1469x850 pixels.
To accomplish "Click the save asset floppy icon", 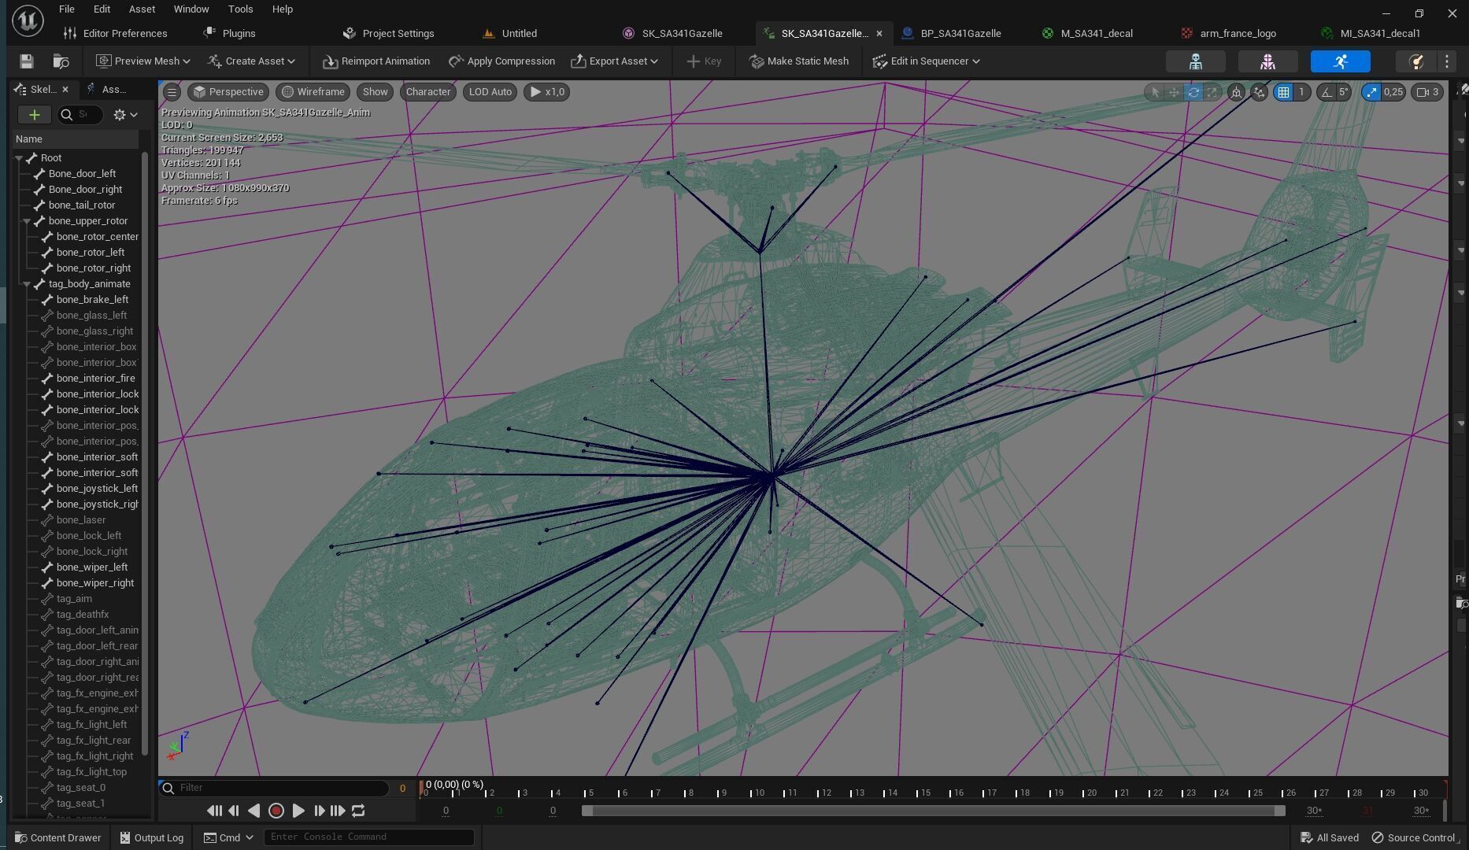I will click(x=26, y=61).
